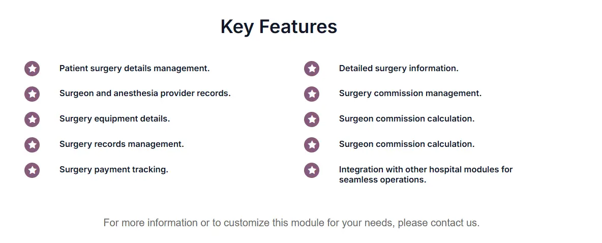The width and height of the screenshot is (602, 243).
Task: Select the Surgery records management feature text
Action: point(122,144)
